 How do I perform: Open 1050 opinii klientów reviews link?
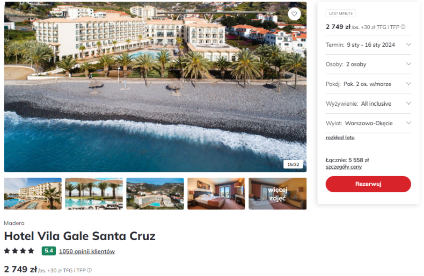(x=87, y=251)
